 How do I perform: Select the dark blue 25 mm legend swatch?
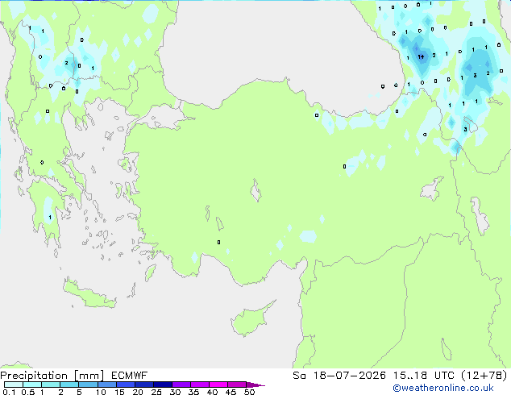click(x=163, y=385)
